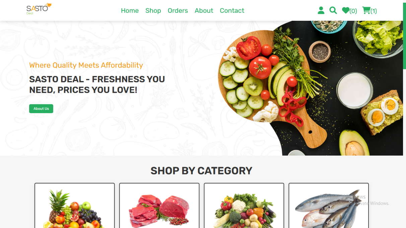Viewport: 406px width, 228px height.
Task: Choose the vegetables category card
Action: 244,206
